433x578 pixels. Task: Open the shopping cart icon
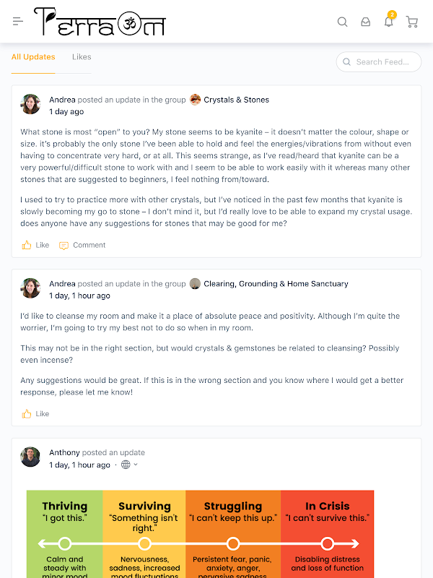[411, 22]
